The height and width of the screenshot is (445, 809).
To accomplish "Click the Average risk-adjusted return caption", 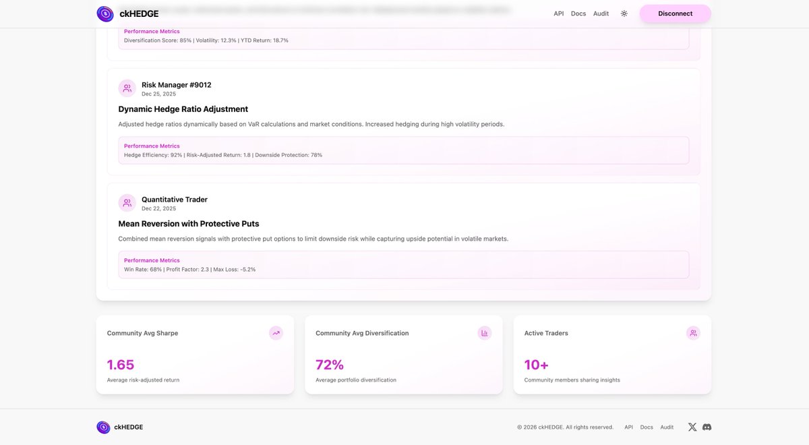I will point(143,380).
